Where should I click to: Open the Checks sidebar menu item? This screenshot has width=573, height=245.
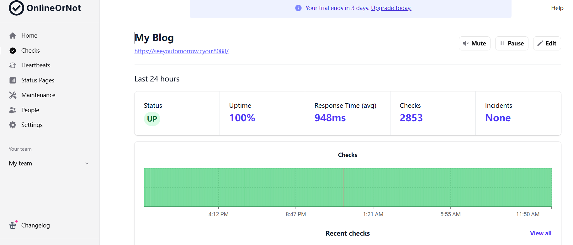pyautogui.click(x=30, y=51)
